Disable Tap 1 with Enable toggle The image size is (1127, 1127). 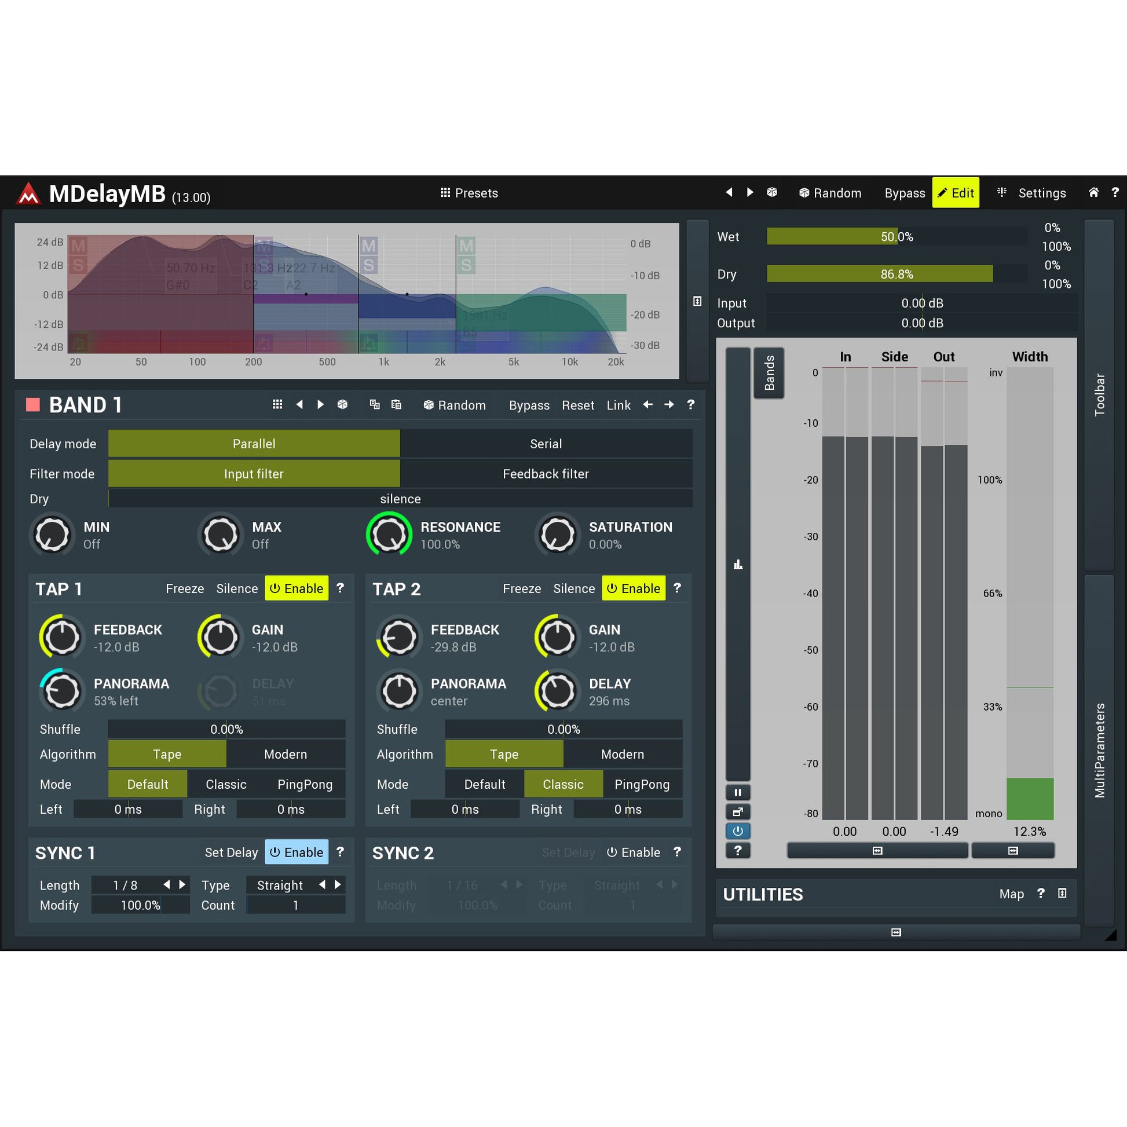pos(297,588)
